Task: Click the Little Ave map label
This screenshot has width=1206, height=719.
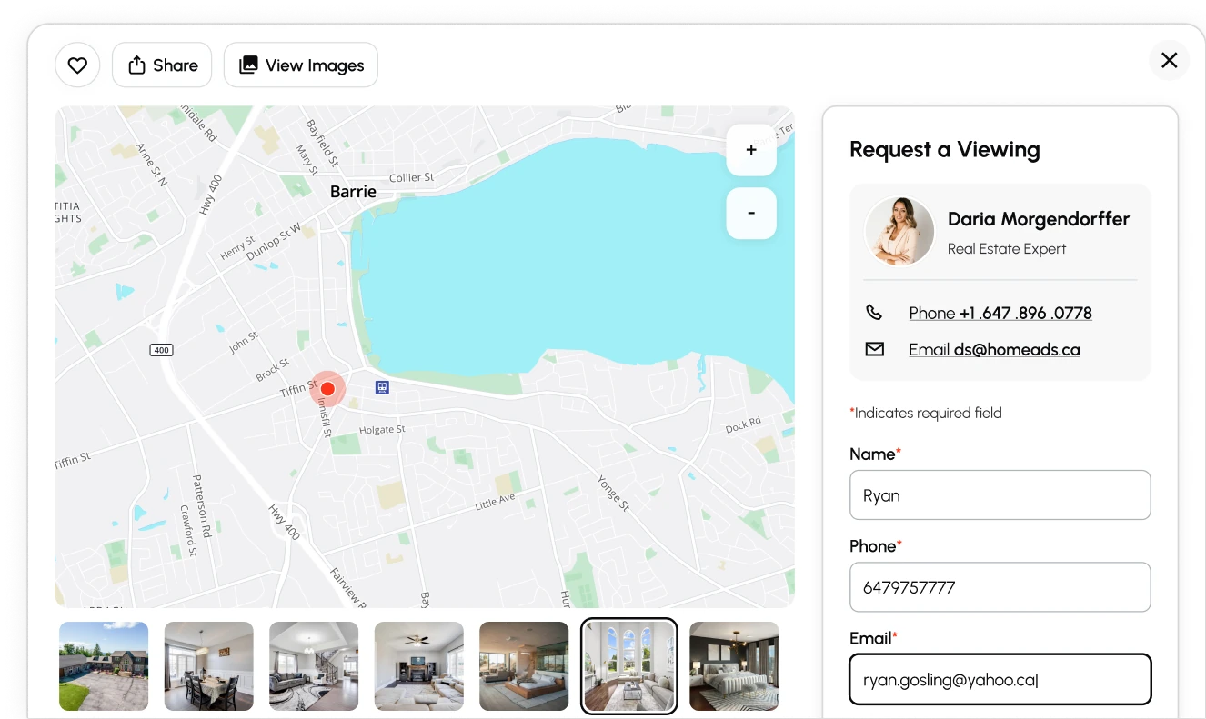Action: [495, 502]
